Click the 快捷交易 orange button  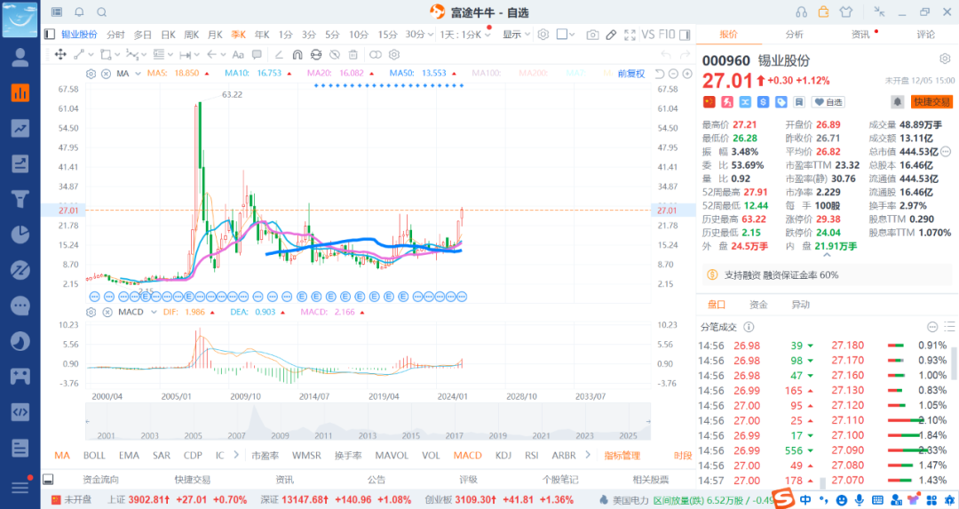(931, 102)
